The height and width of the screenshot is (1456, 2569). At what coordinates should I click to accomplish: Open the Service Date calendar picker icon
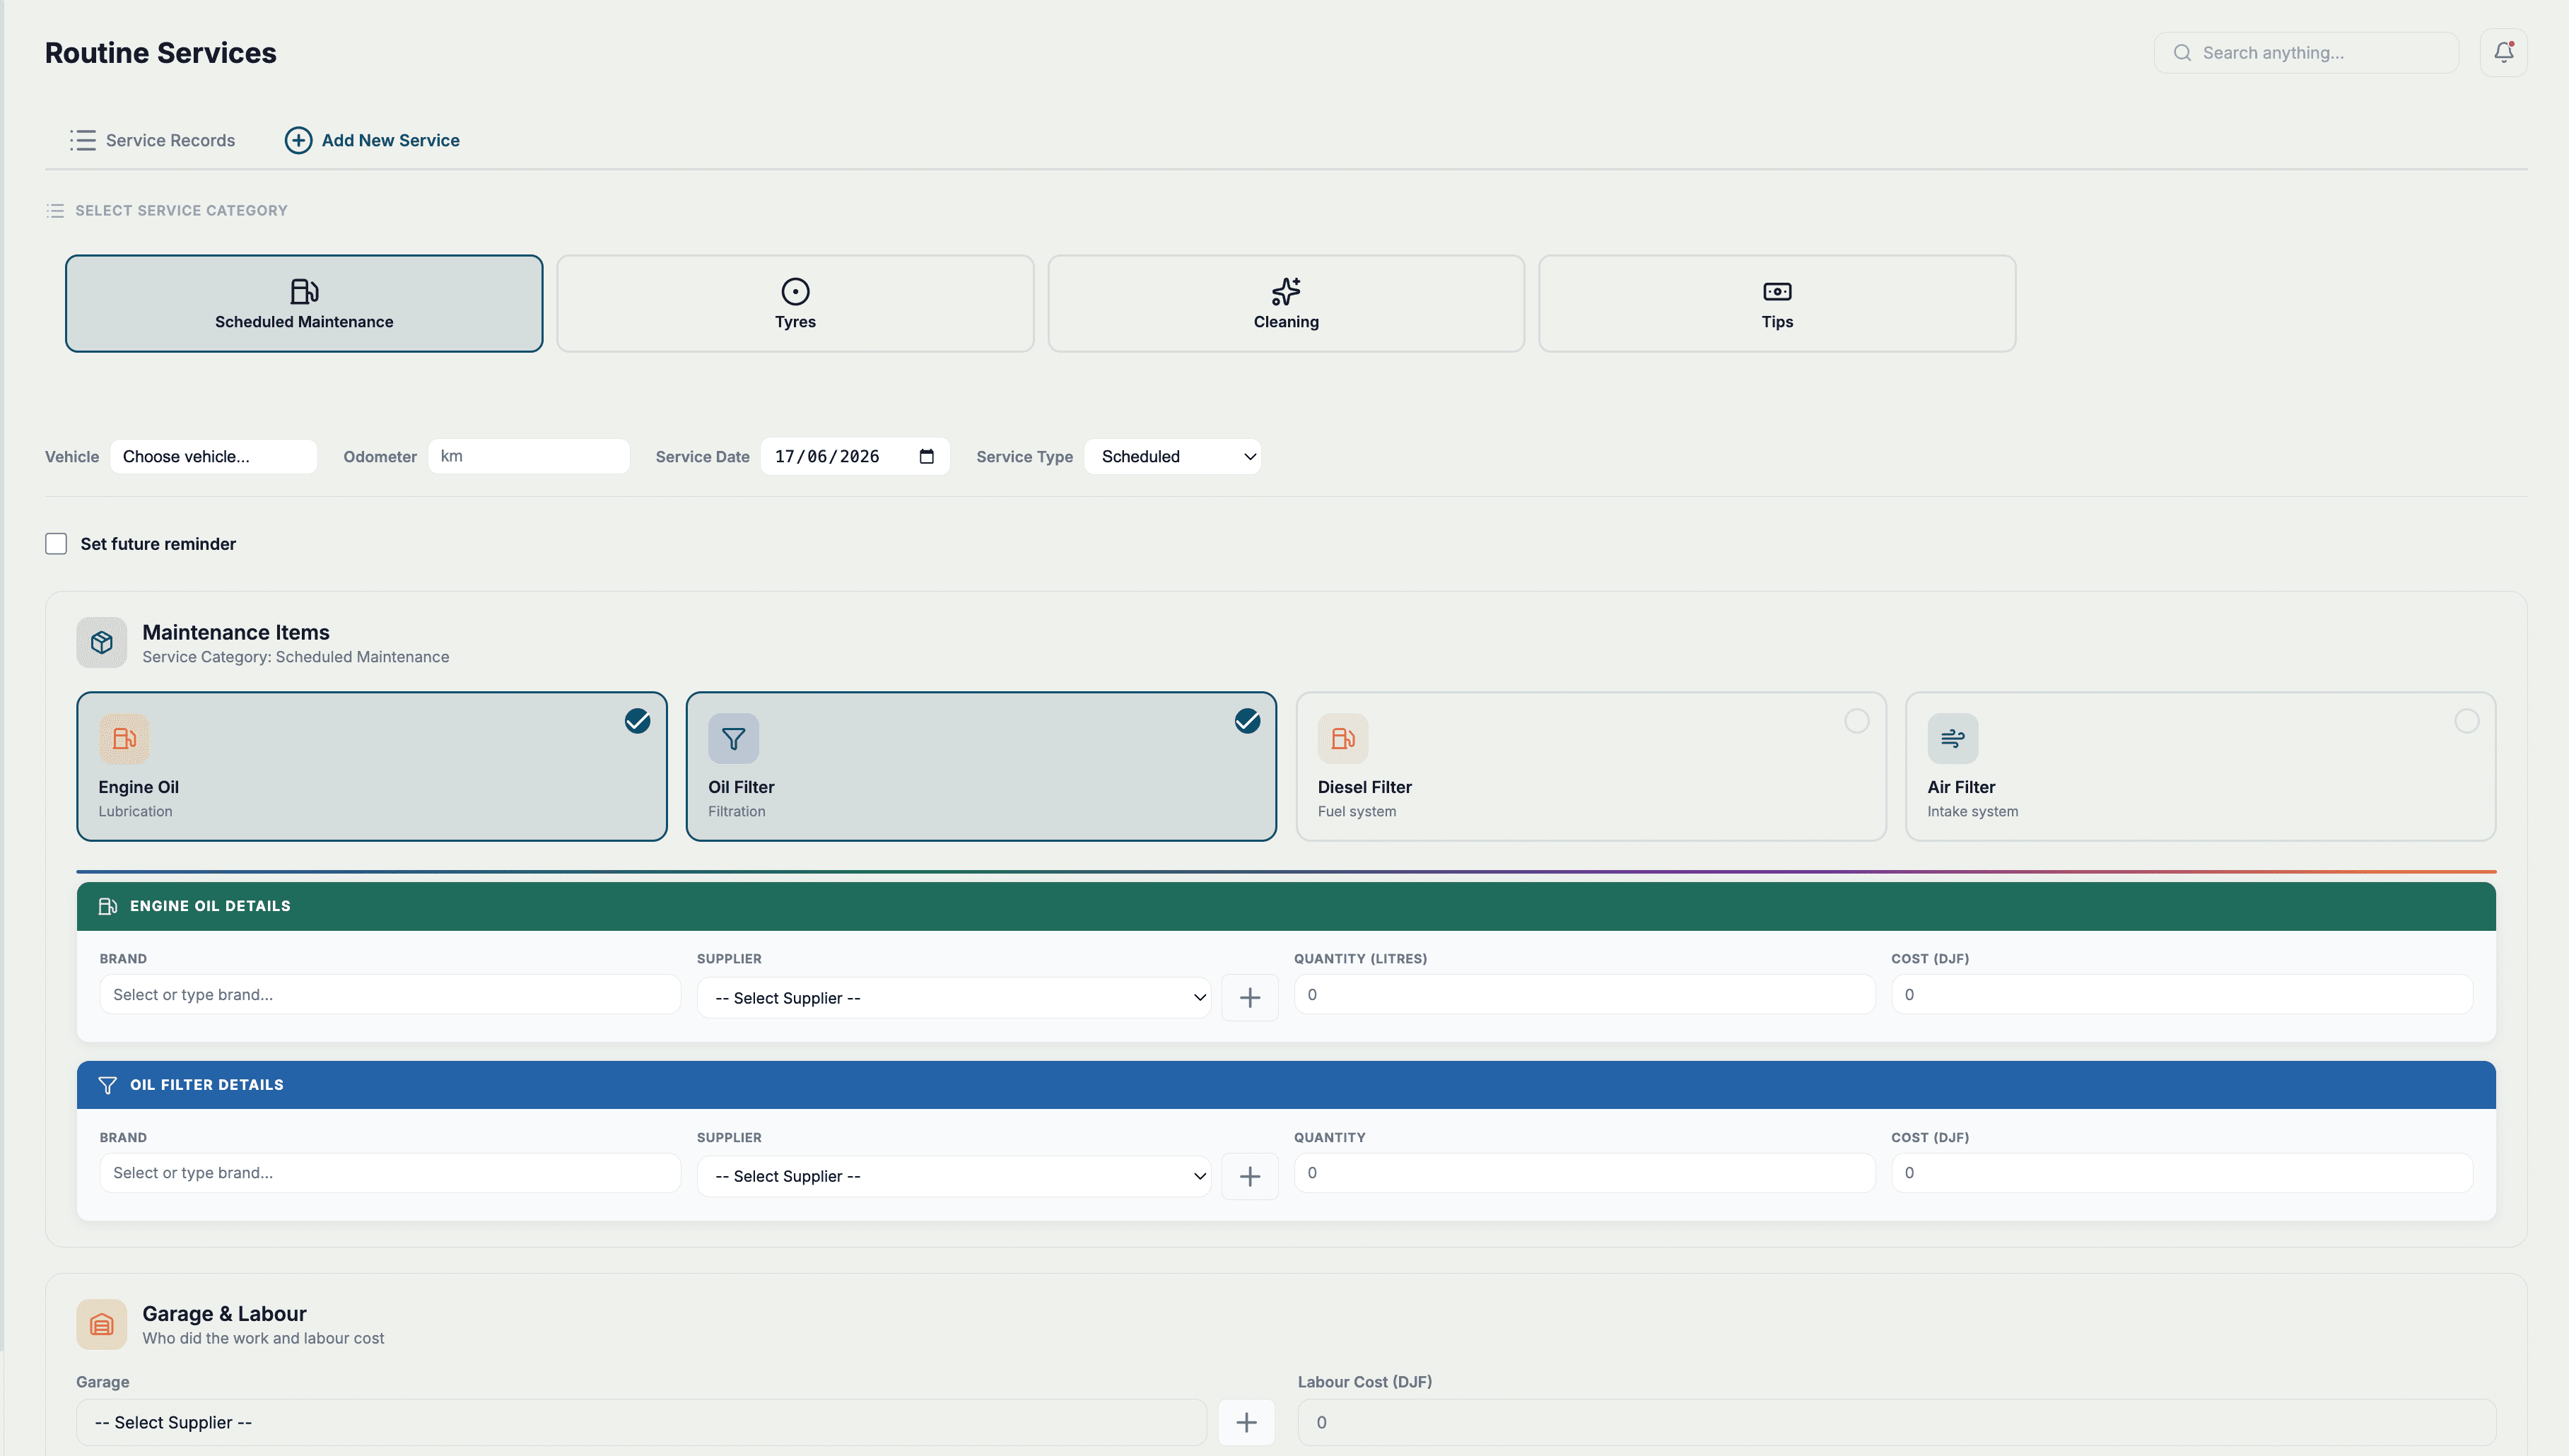pyautogui.click(x=927, y=457)
